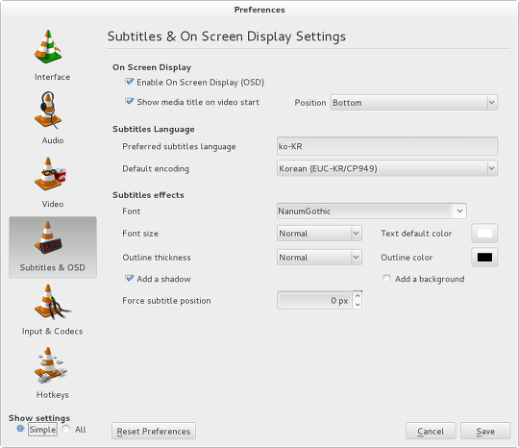Disable Add a shadow checkbox

(129, 278)
